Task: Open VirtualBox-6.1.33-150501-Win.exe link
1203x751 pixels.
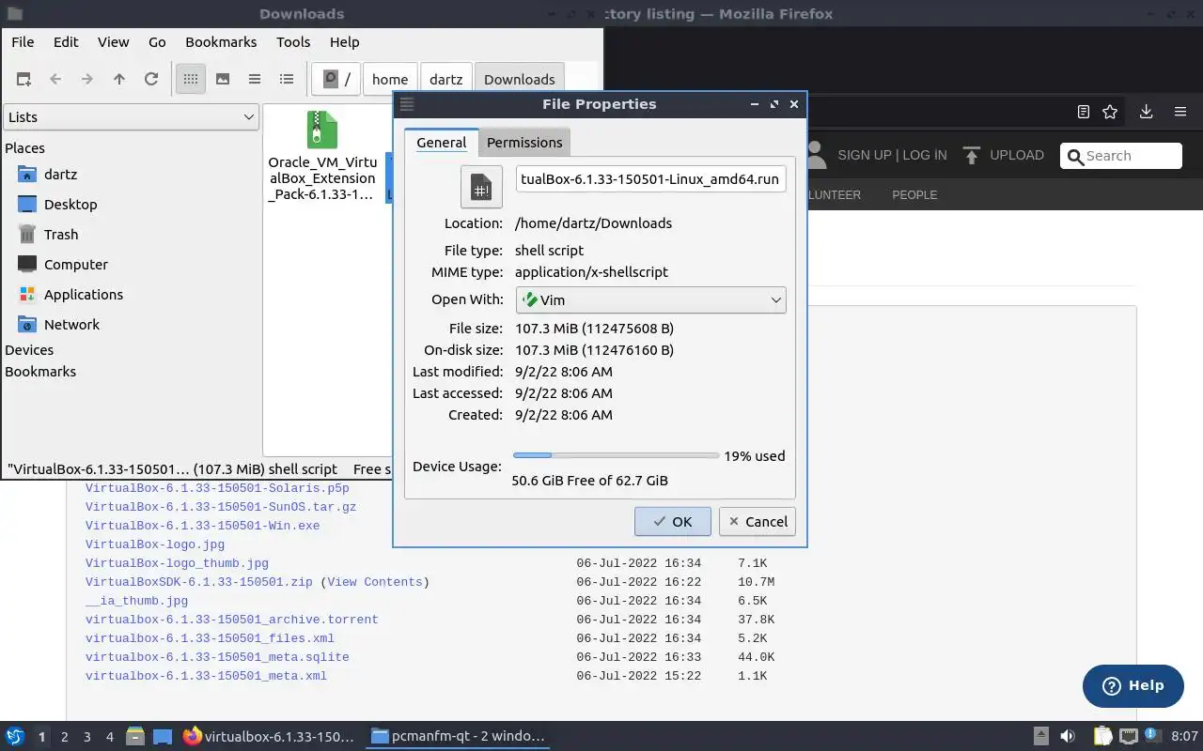Action: point(202,526)
